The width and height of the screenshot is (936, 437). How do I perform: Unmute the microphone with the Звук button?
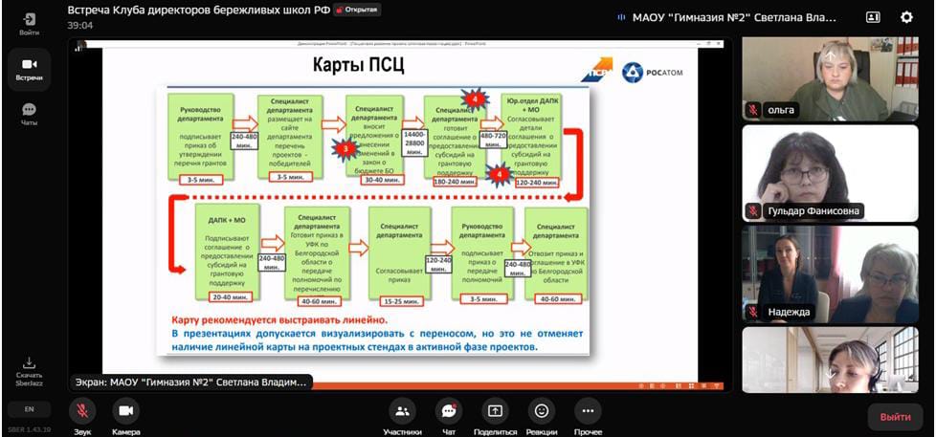tap(82, 411)
